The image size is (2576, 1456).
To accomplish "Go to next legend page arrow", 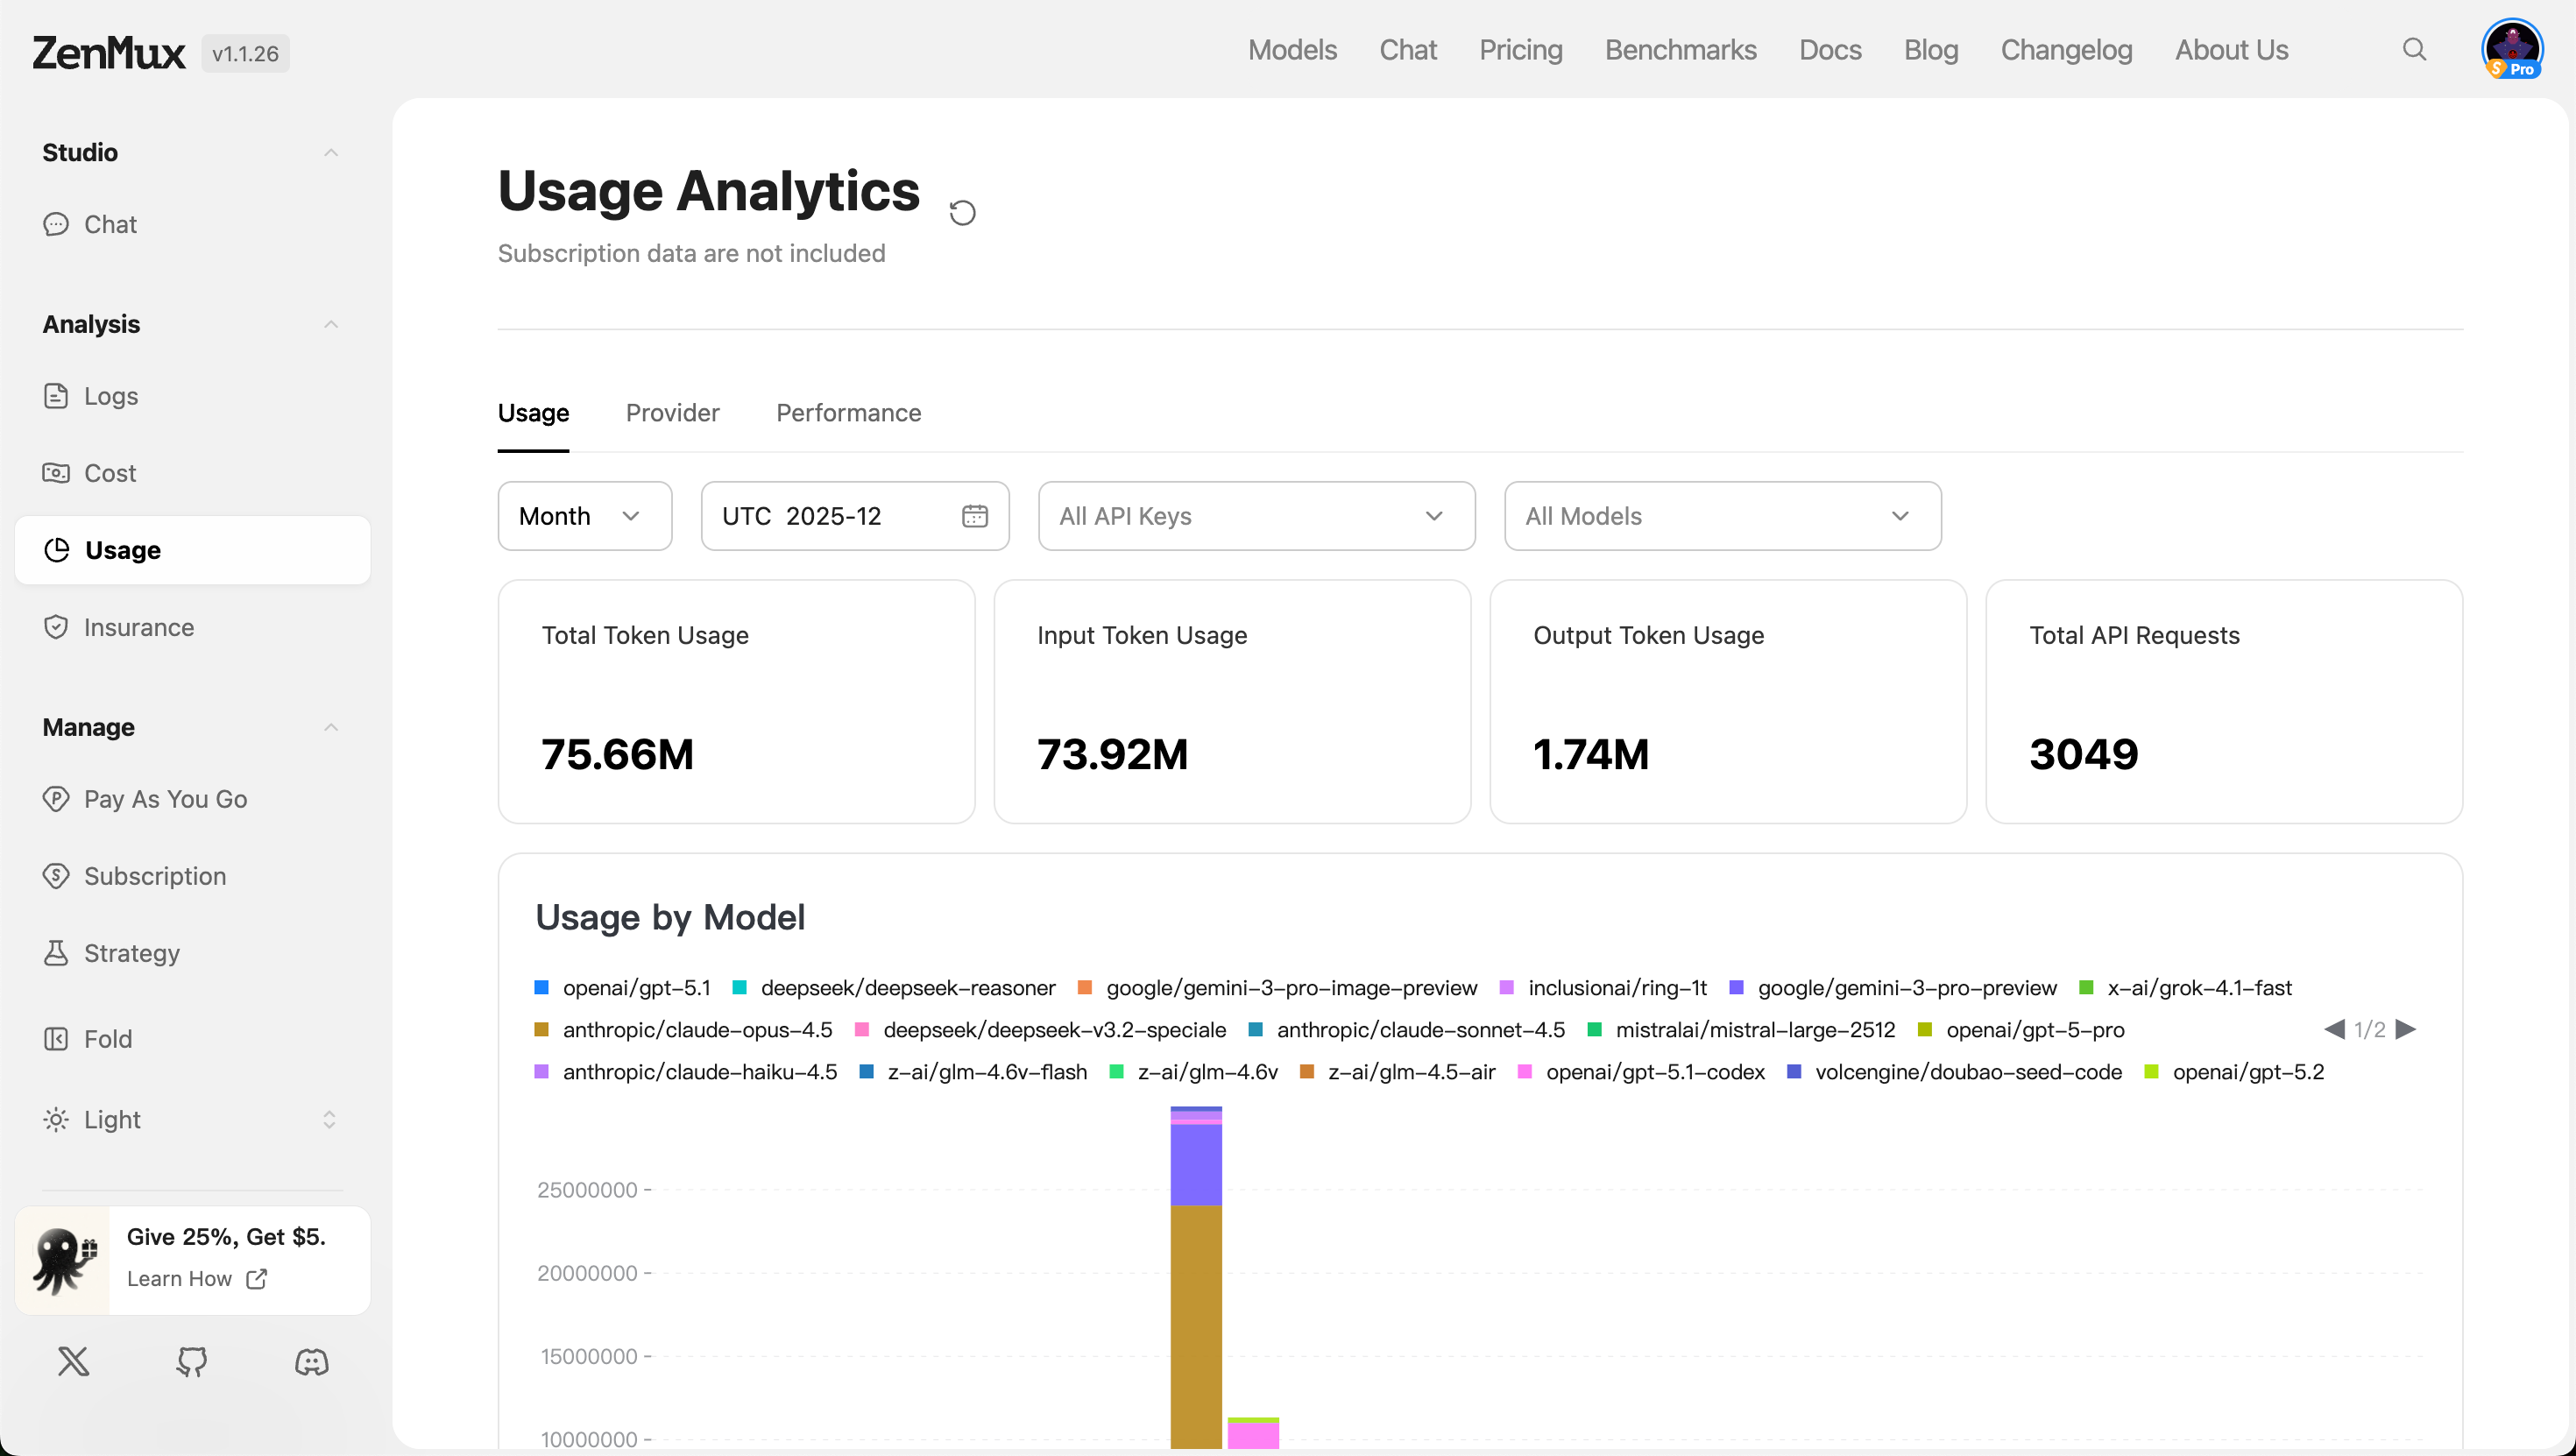I will (2407, 1029).
